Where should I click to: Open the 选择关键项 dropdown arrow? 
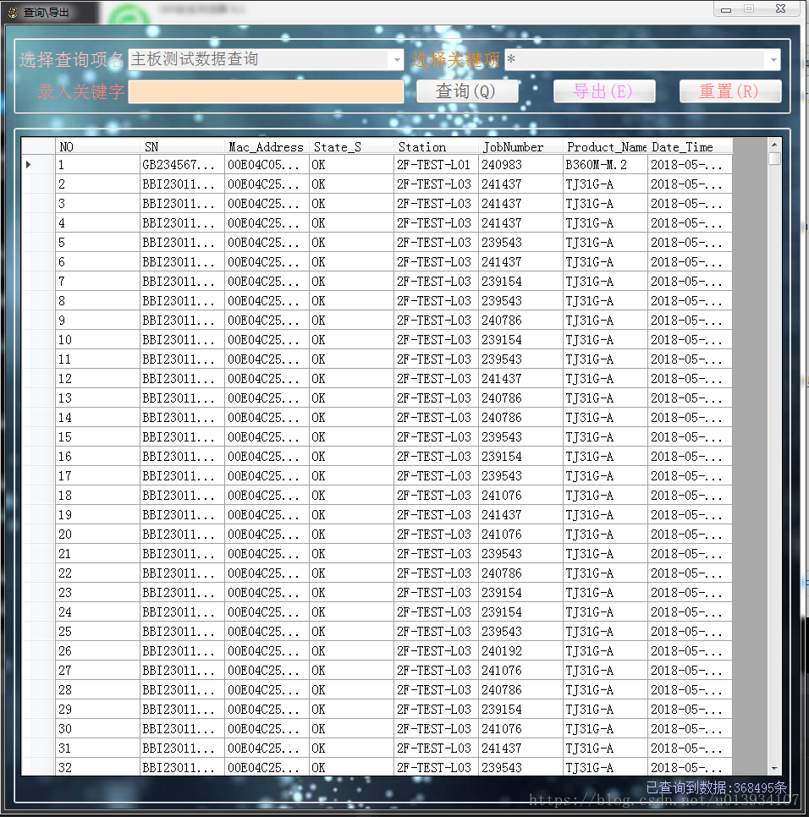coord(773,59)
